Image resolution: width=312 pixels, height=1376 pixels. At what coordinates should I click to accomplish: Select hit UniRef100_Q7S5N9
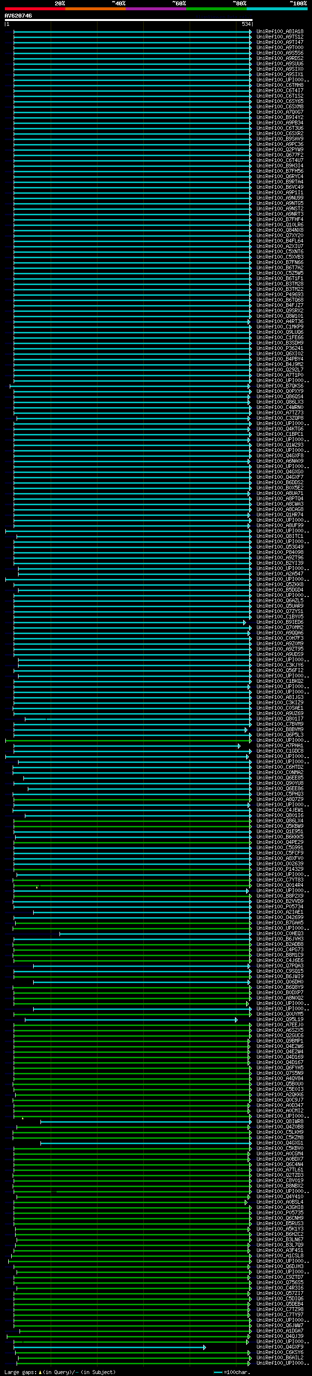coord(280,1074)
